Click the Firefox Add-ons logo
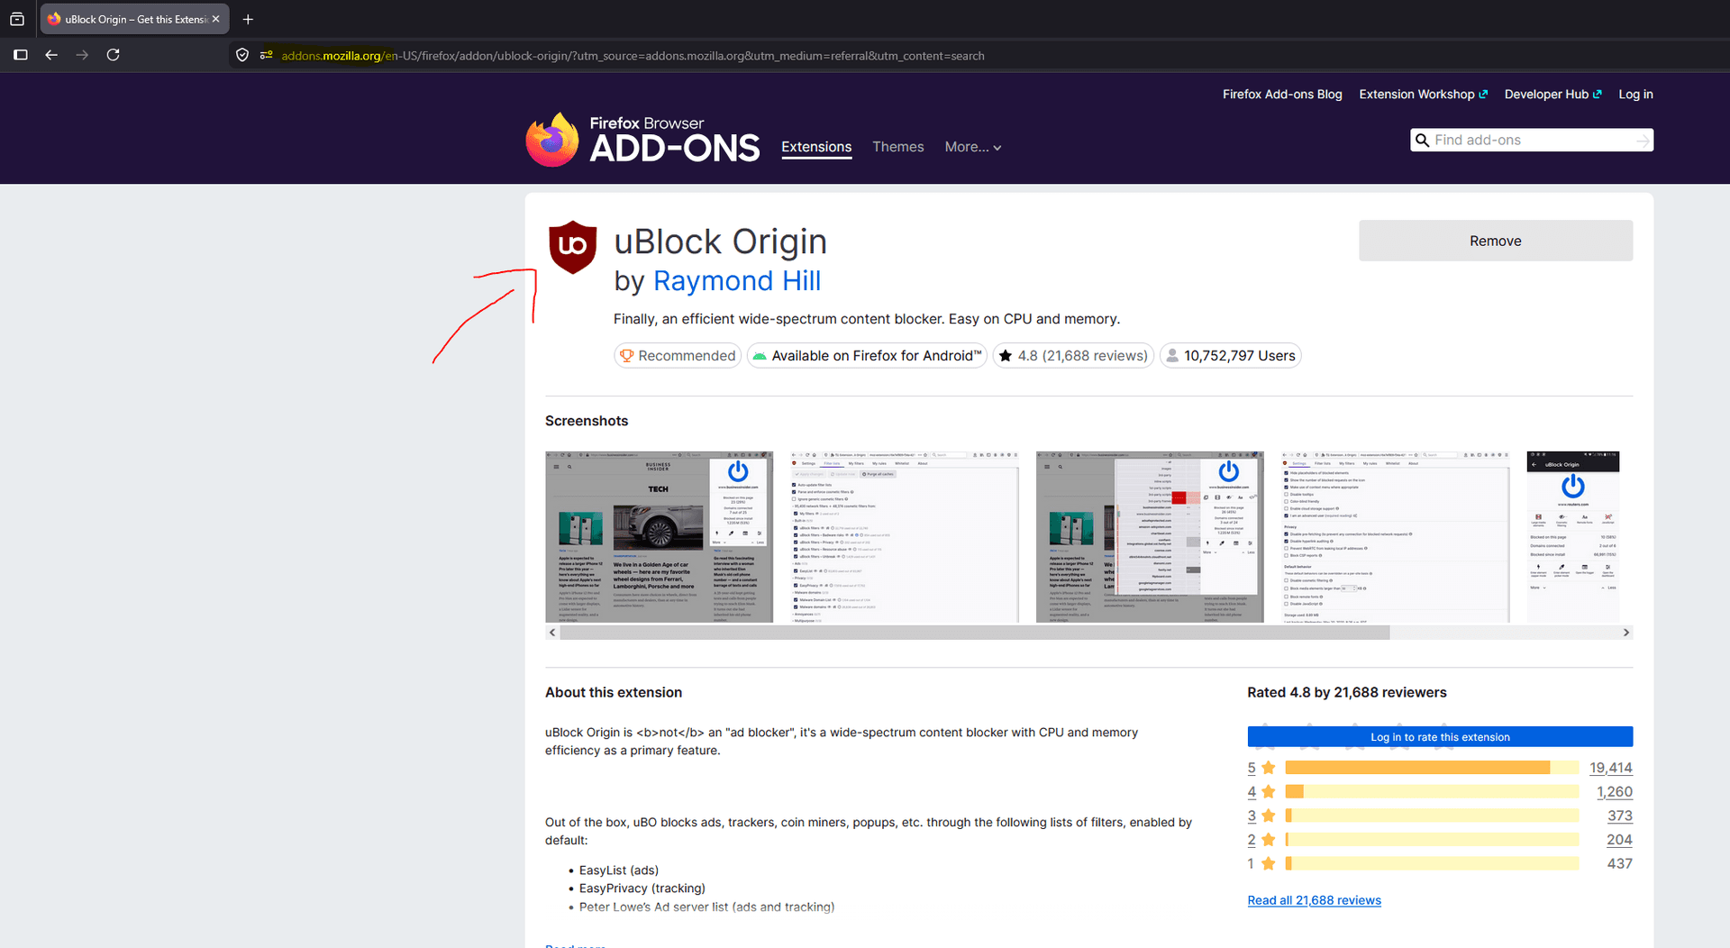 (642, 140)
